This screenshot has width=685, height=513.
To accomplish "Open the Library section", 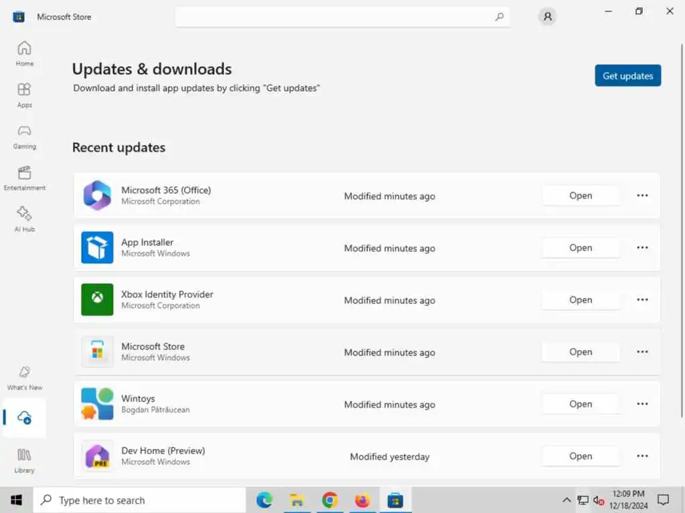I will (x=25, y=461).
